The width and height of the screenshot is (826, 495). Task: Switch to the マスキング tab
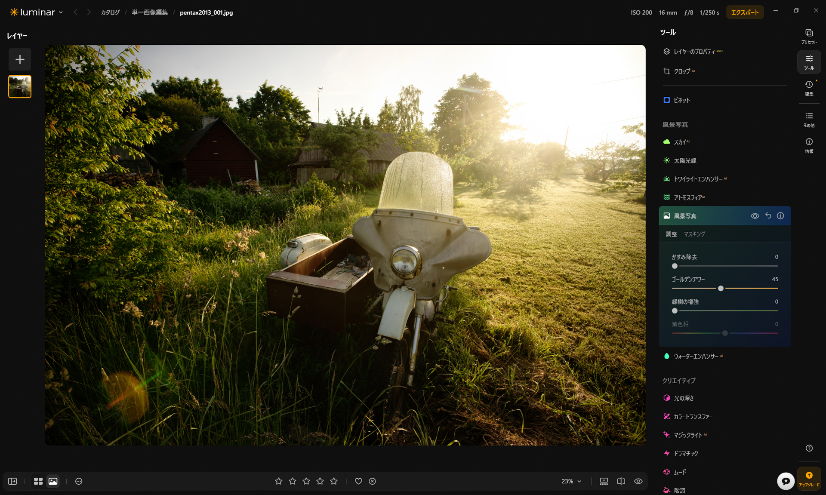[x=694, y=234]
